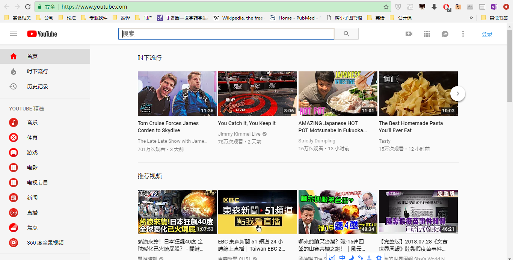Open the 论坛 bookmark folder

(x=67, y=18)
